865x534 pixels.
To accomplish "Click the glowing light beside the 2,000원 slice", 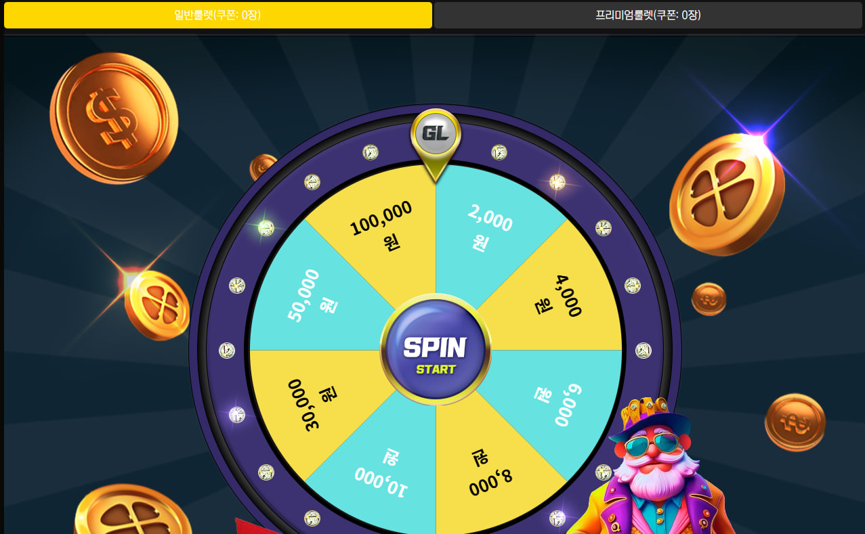I will 557,182.
